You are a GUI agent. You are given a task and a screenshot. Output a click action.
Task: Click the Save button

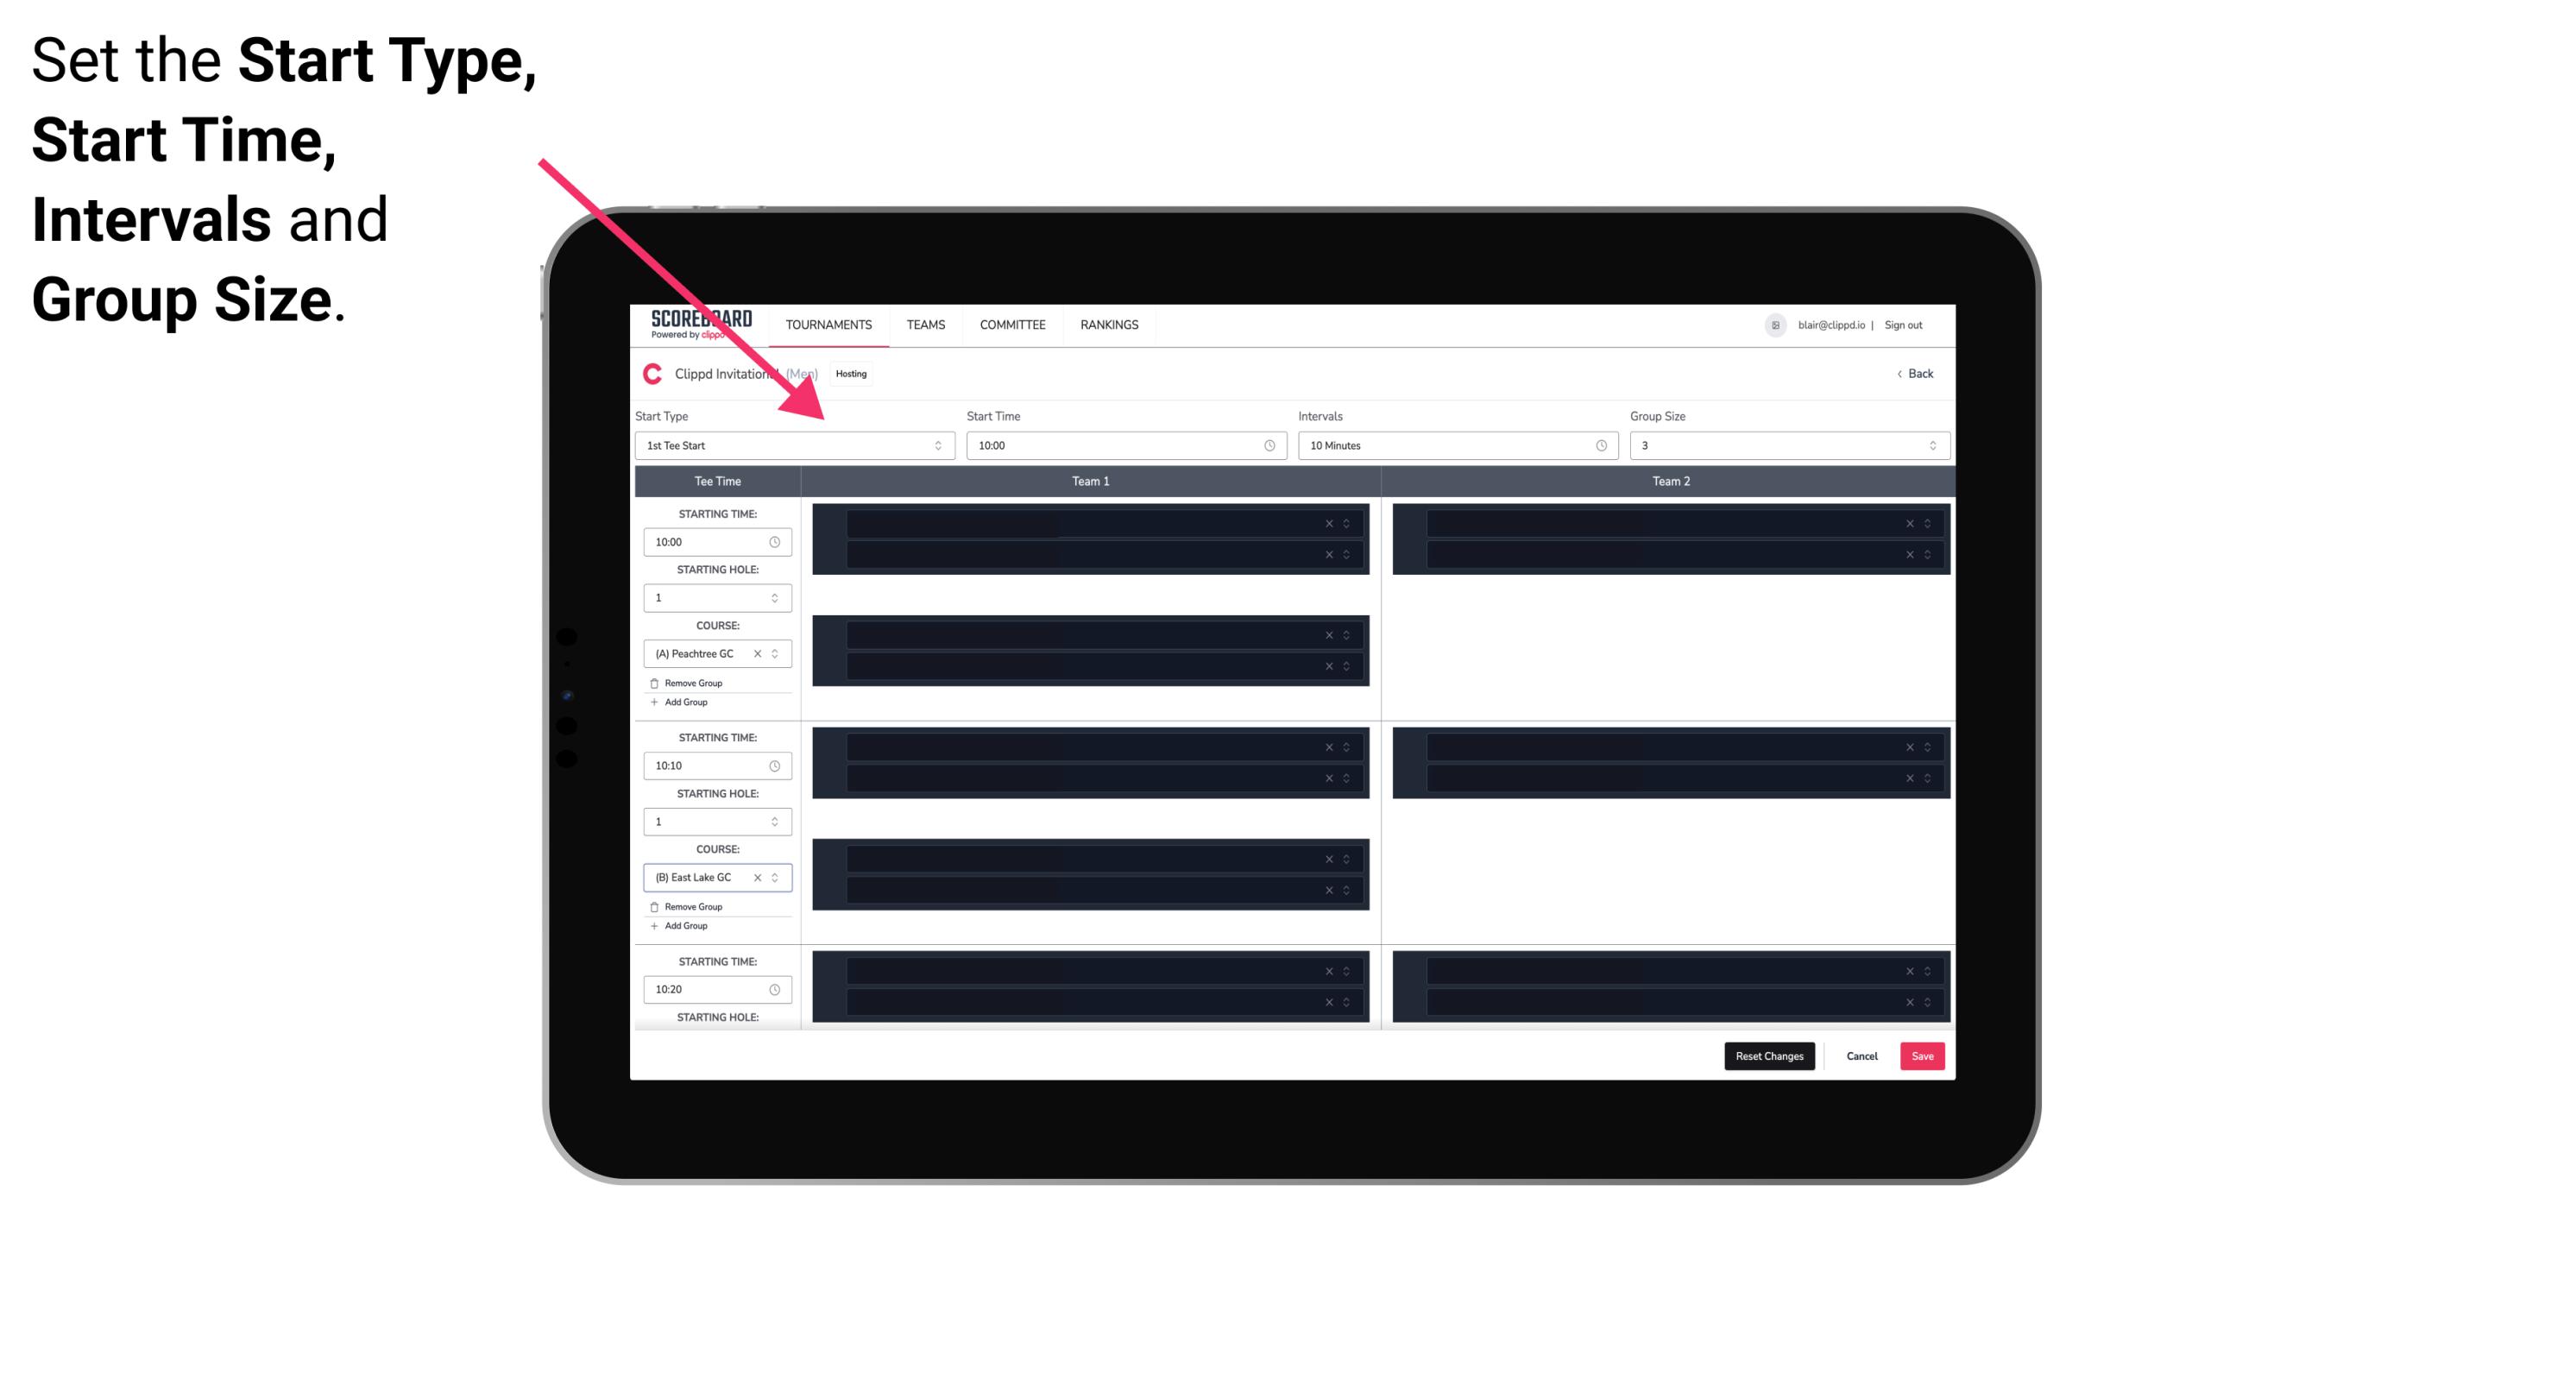tap(1923, 1055)
